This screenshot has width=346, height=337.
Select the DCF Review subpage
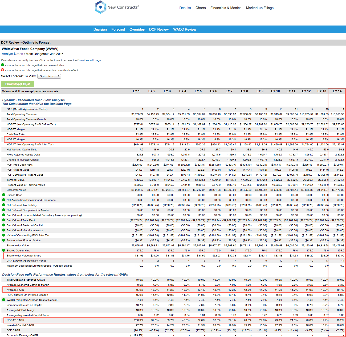coord(159,30)
